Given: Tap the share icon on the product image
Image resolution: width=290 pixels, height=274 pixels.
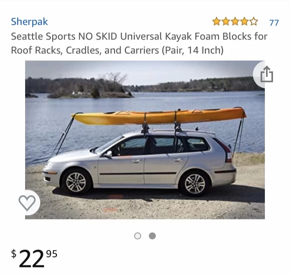Looking at the screenshot, I should click(x=266, y=74).
